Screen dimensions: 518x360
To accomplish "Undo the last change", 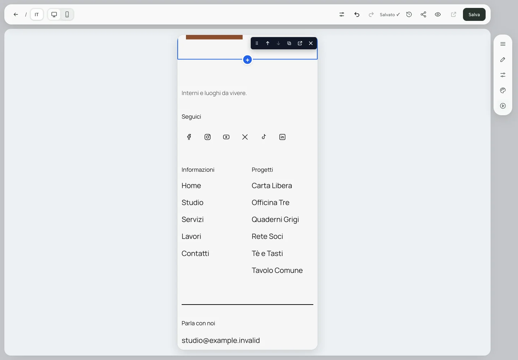I will pos(357,14).
